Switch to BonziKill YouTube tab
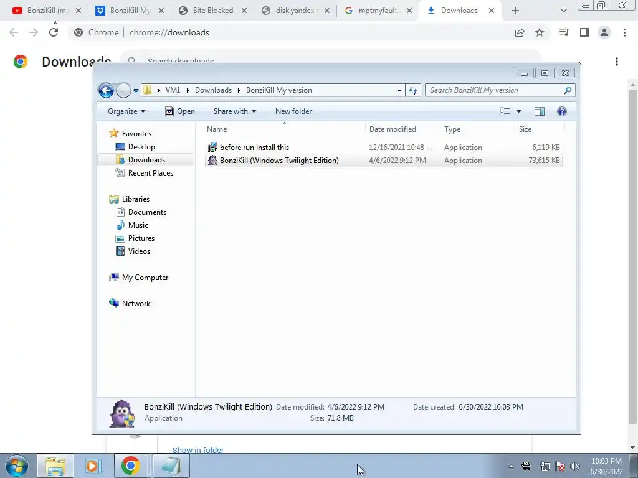 (47, 11)
